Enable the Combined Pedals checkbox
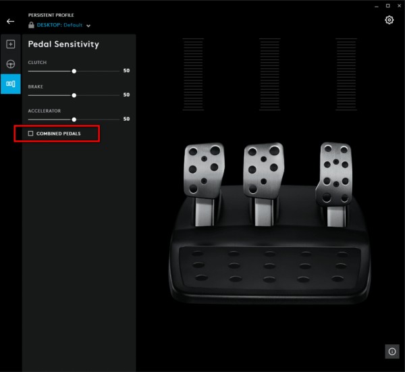The height and width of the screenshot is (372, 405). (30, 133)
